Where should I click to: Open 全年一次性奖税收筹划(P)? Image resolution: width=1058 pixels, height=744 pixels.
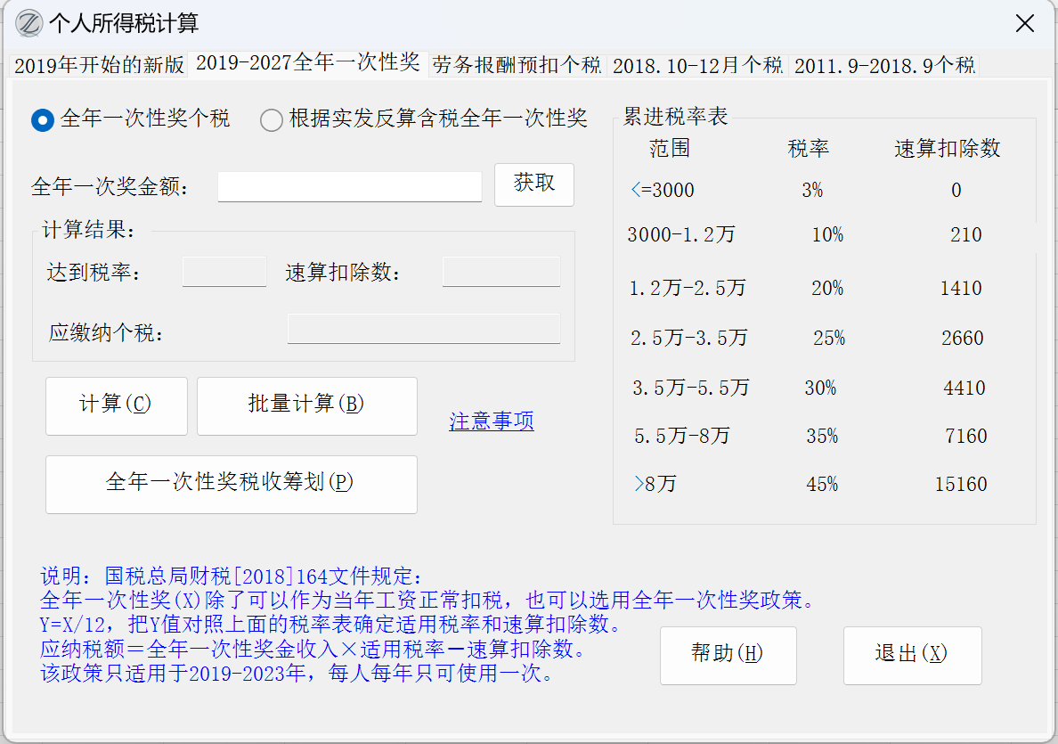231,484
